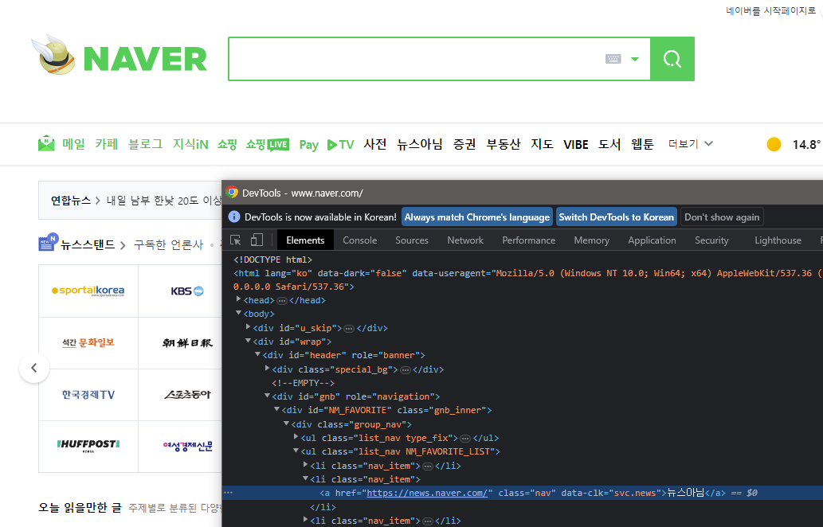Viewport: 823px width, 527px height.
Task: Open the 석간 문화일보 publisher thumbnail
Action: tap(88, 343)
